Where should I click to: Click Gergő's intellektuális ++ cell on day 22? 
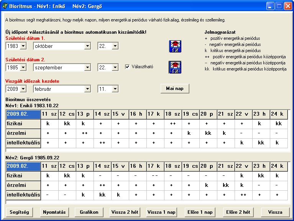pyautogui.click(x=243, y=195)
